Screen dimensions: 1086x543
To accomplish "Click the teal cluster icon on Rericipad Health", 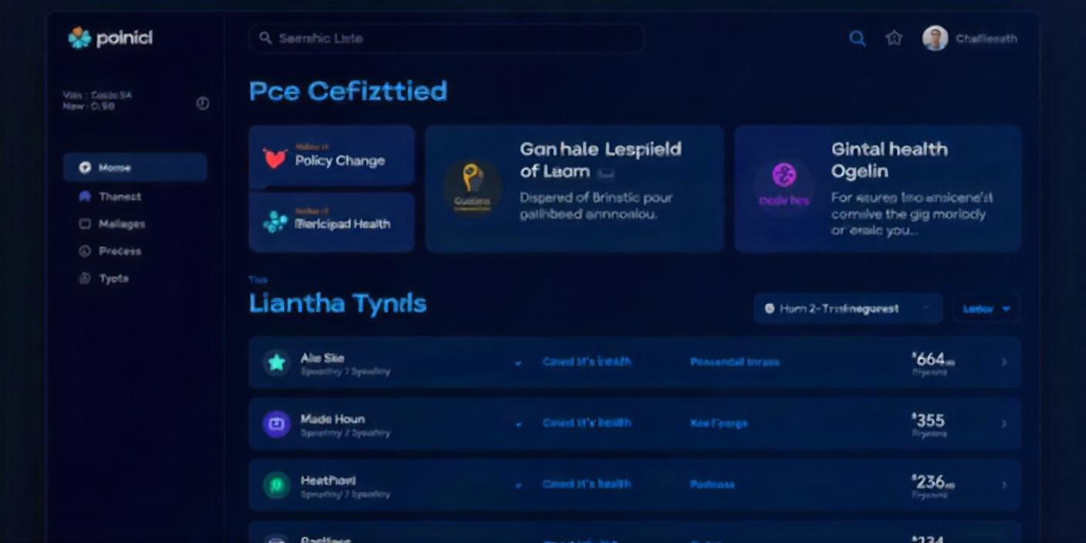I will [x=275, y=222].
